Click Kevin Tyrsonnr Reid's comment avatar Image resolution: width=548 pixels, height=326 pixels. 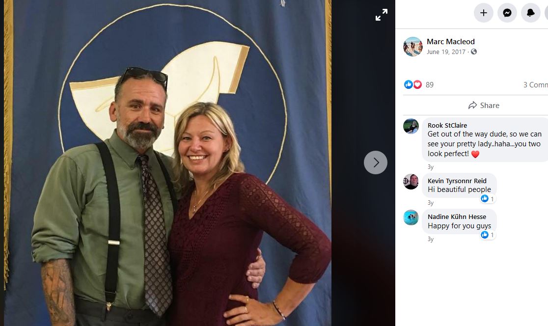point(411,182)
